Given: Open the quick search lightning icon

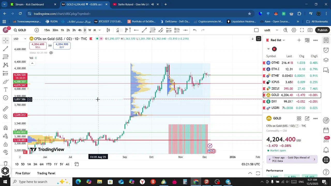Looking at the screenshot, I should point(285,30).
